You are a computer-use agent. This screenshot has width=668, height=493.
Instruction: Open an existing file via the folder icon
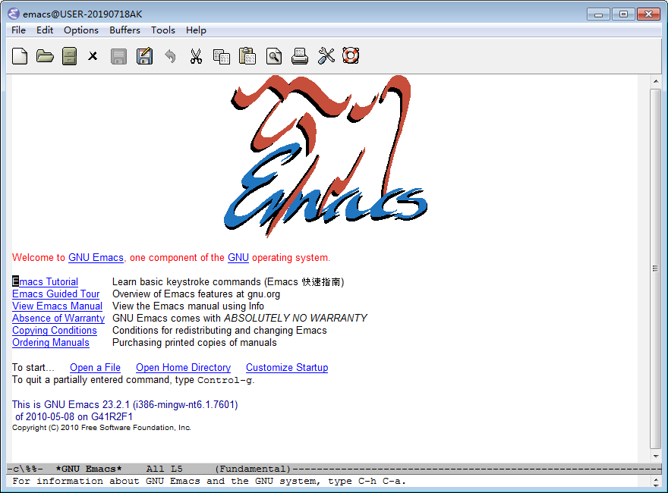[x=45, y=56]
